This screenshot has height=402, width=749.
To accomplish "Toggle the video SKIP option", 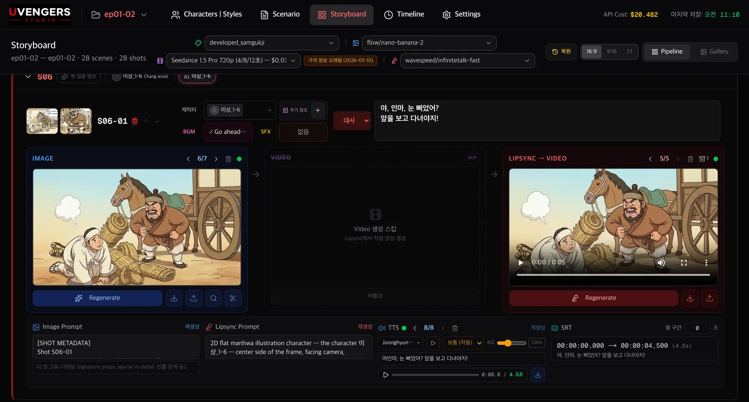I will tap(472, 158).
